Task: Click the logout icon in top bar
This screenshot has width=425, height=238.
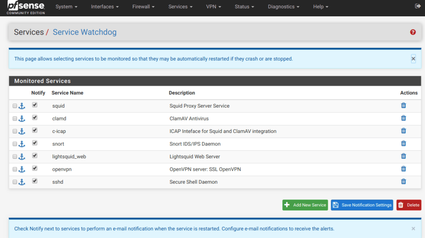Action: (418, 6)
